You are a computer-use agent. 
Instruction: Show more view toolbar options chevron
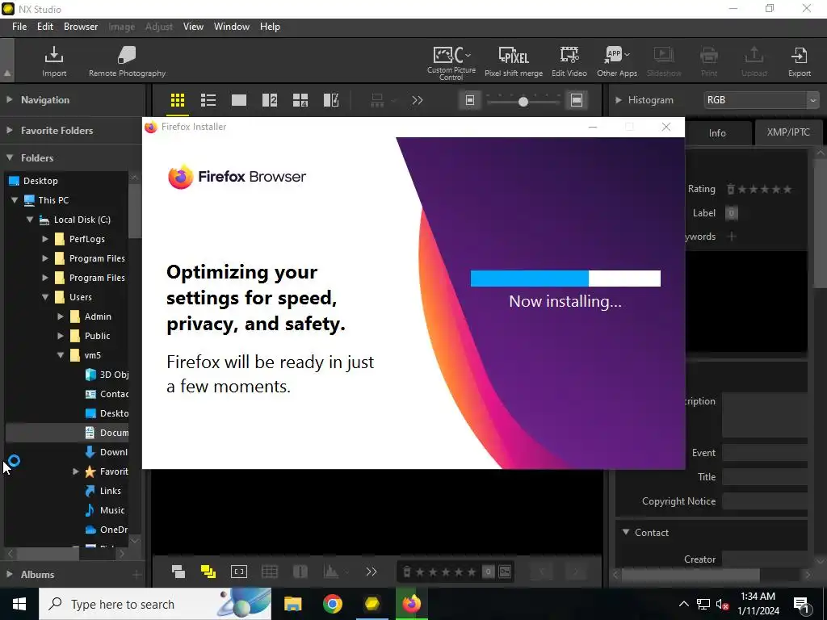tap(418, 99)
